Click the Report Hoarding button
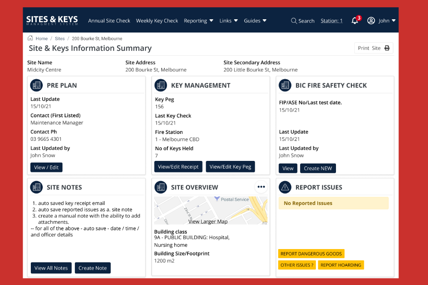The height and width of the screenshot is (285, 428). pos(341,265)
